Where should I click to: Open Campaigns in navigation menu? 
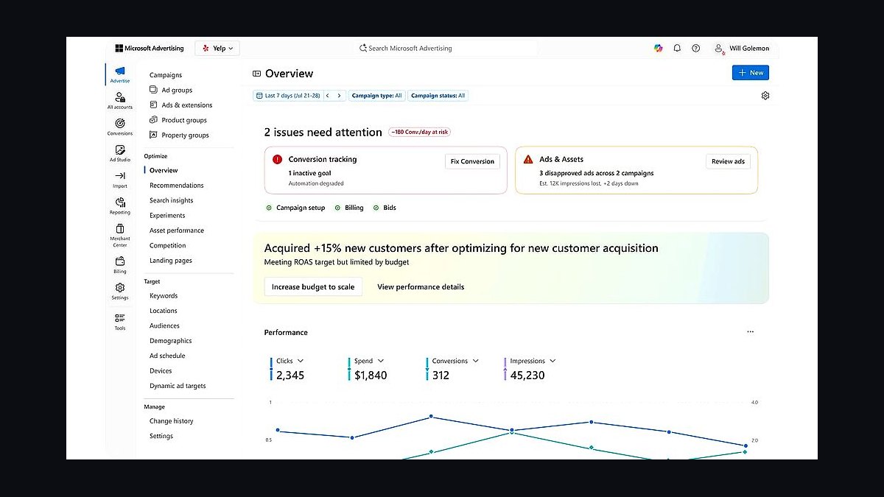(166, 75)
